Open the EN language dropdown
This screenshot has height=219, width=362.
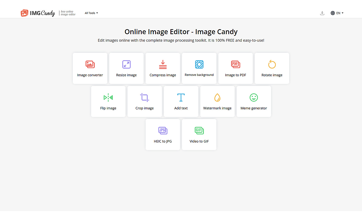tap(340, 13)
